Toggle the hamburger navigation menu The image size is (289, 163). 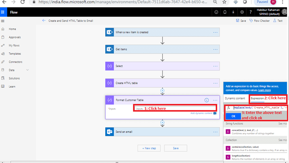[x=3, y=21]
